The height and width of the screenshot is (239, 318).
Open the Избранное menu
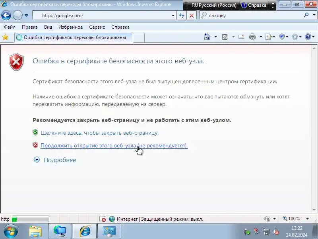(x=70, y=27)
